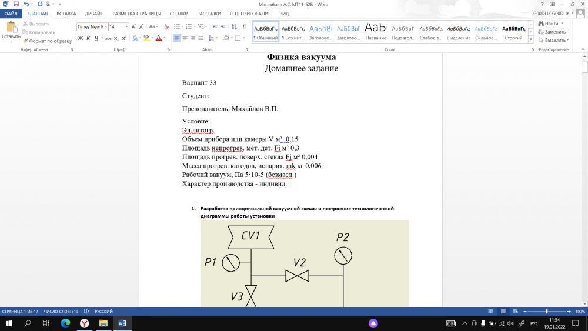Screen dimensions: 588x331
Task: Open File Explorer from taskbar
Action: pyautogui.click(x=103, y=323)
